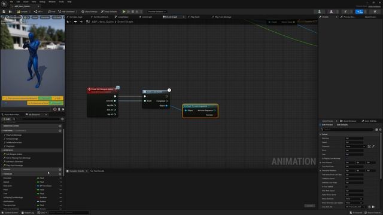383x215 pixels.
Task: Switch to My Blueprint tab
Action: click(34, 115)
